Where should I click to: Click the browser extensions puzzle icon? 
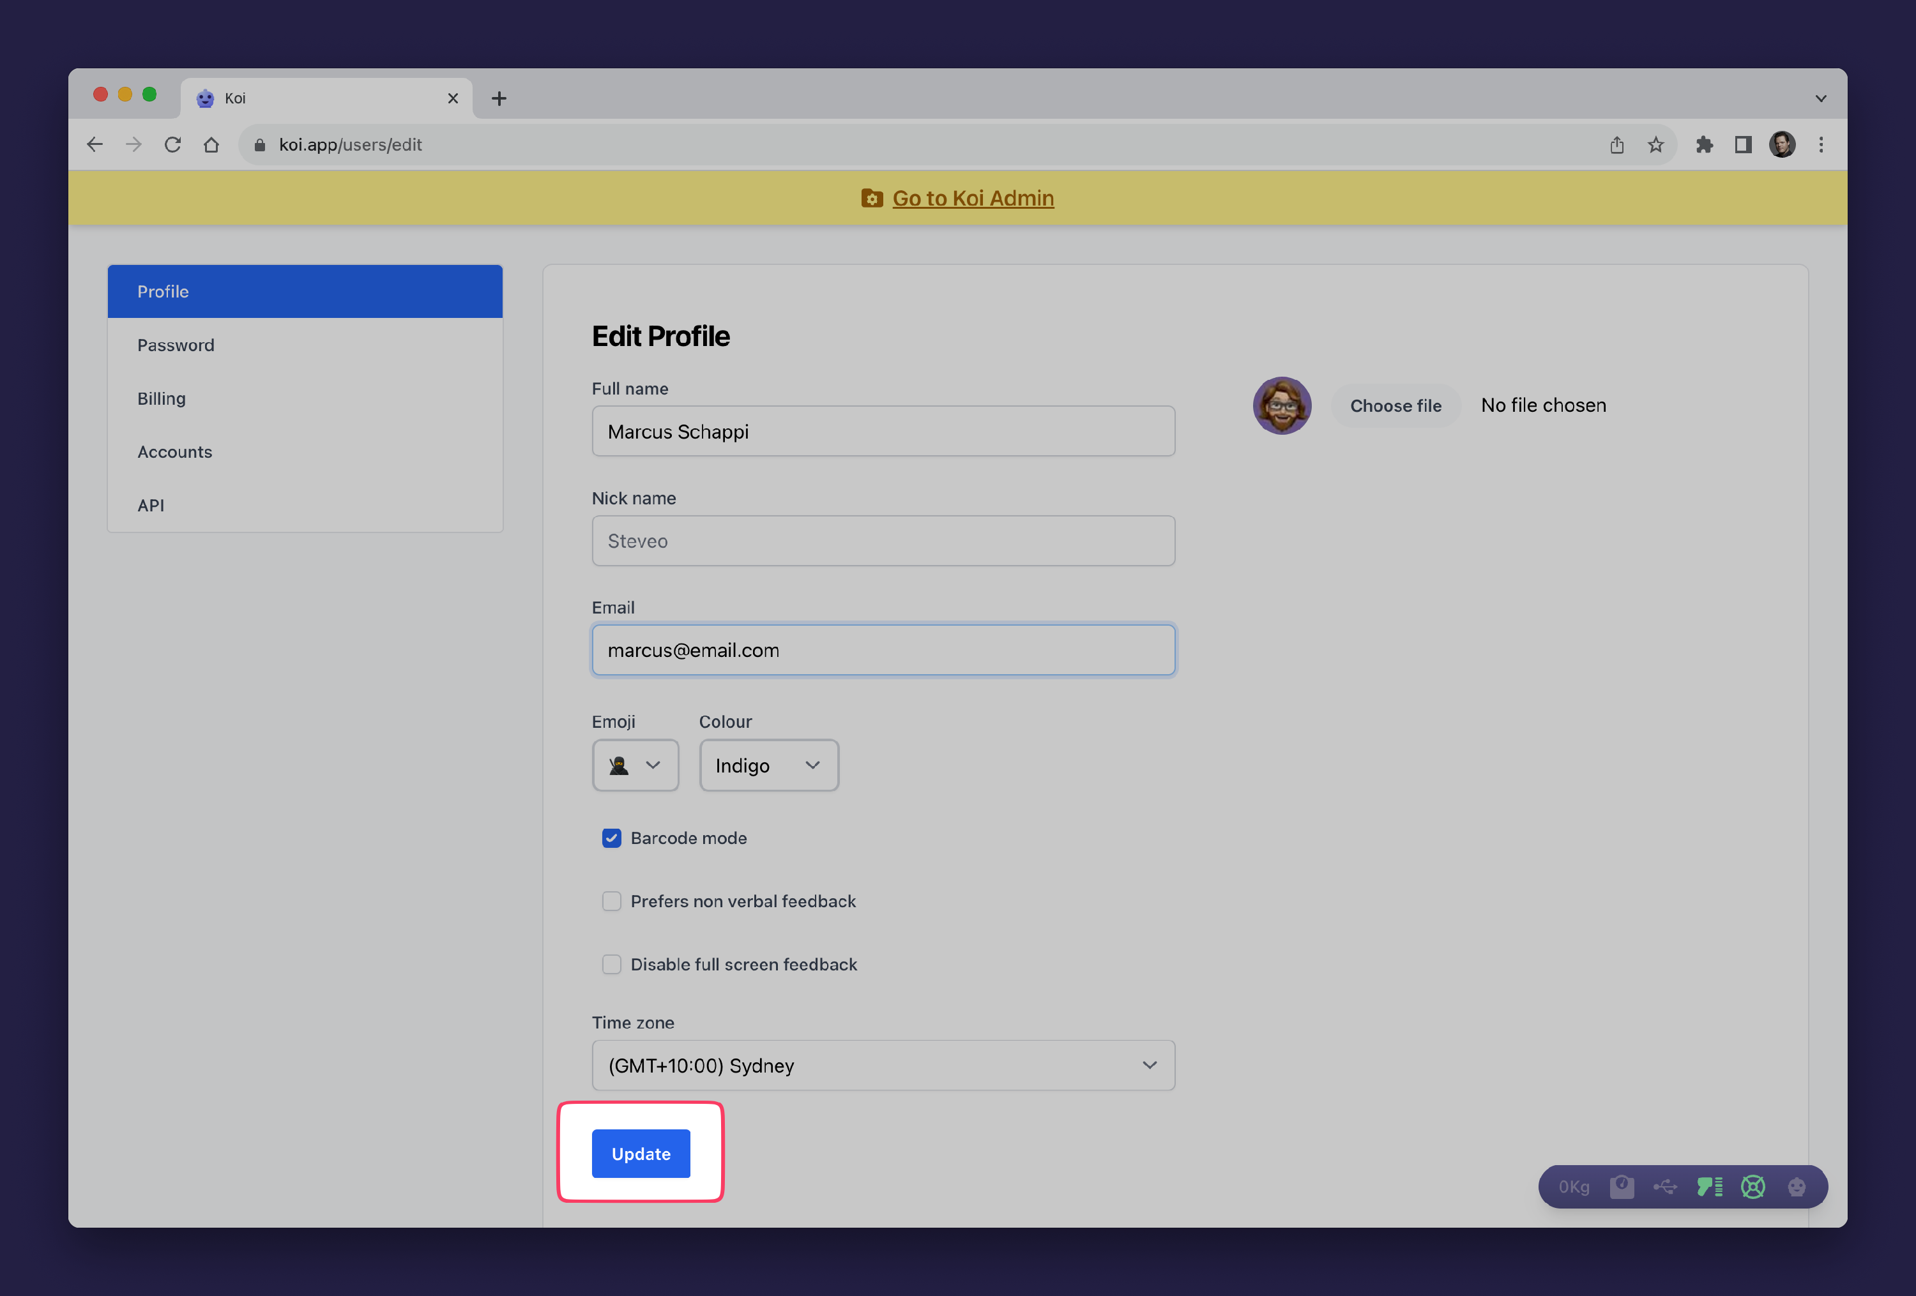point(1703,145)
